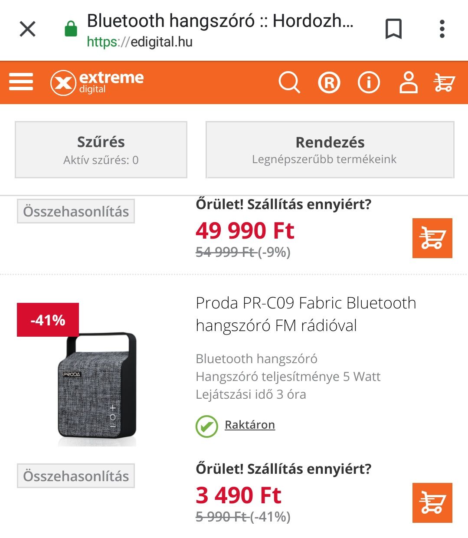Screen dimensions: 468x538
Task: Click the Raktáron stock availability link
Action: [250, 425]
